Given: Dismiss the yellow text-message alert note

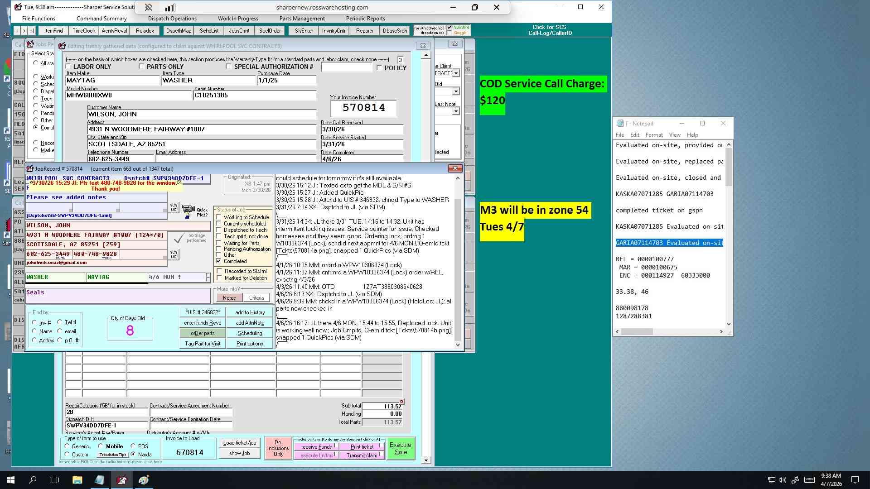Looking at the screenshot, I should 179,182.
